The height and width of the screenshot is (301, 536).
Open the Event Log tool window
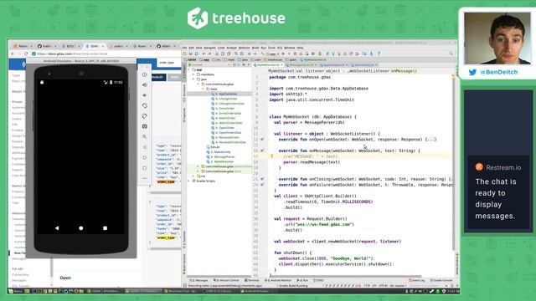pos(417,281)
